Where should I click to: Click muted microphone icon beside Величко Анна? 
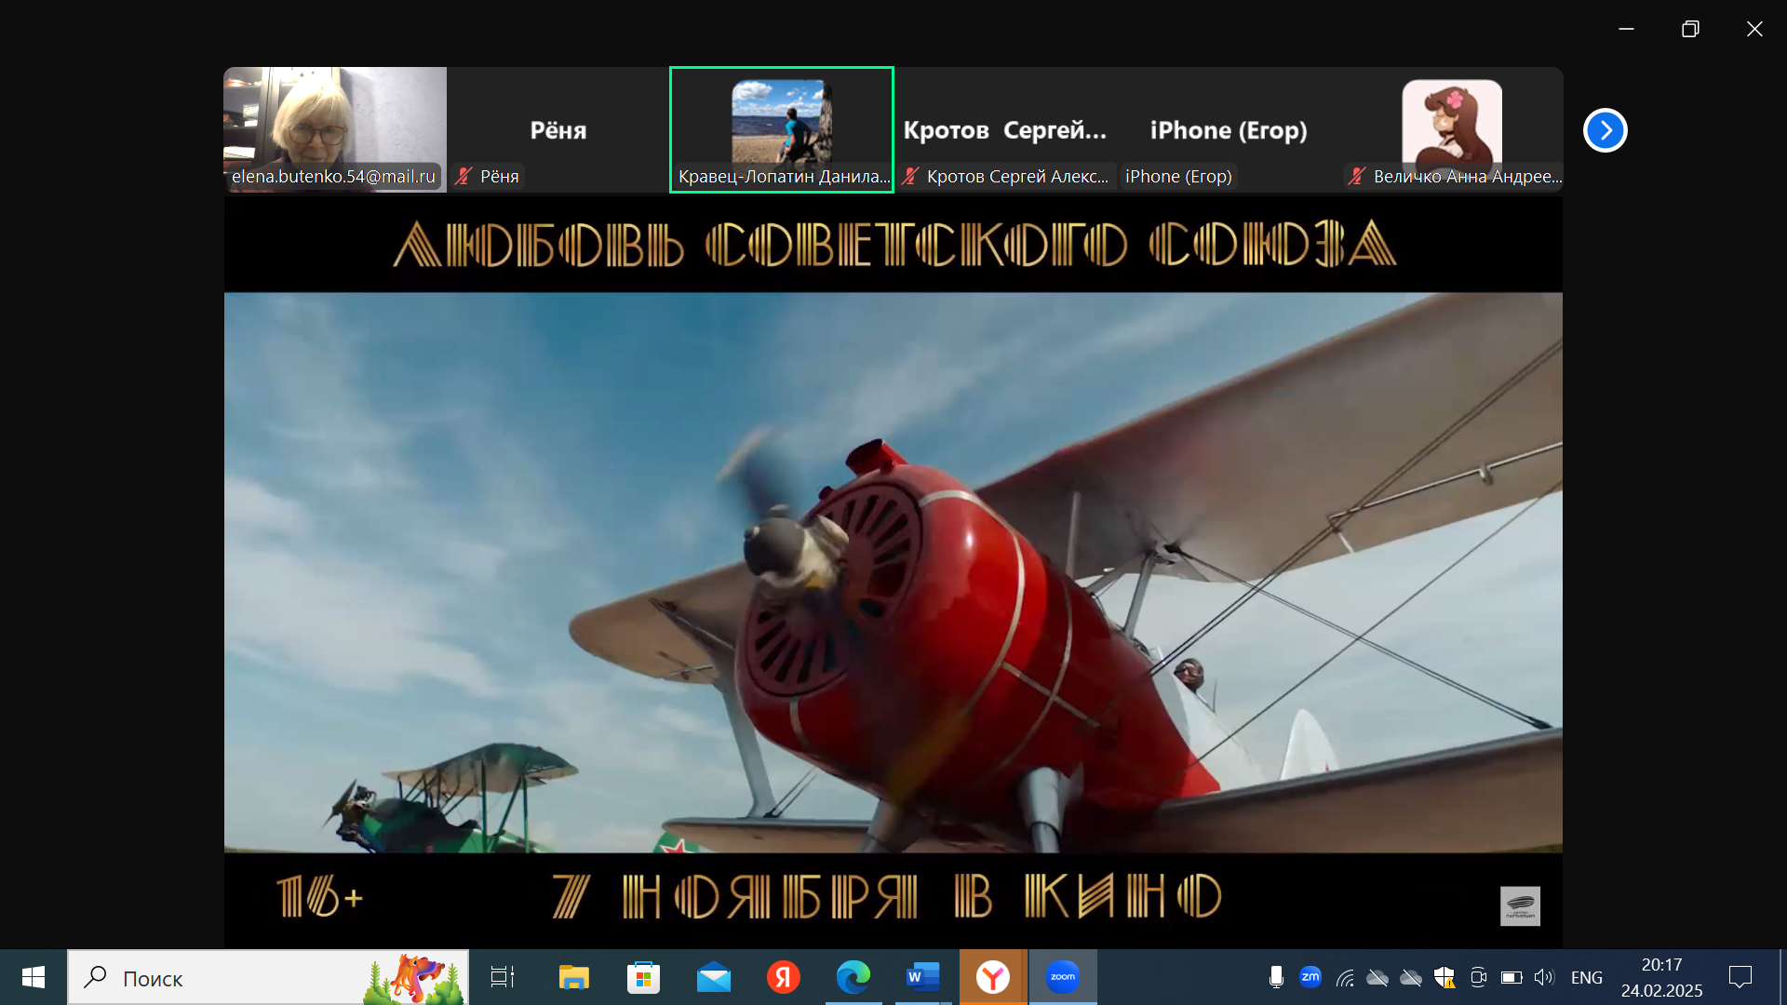(1357, 176)
